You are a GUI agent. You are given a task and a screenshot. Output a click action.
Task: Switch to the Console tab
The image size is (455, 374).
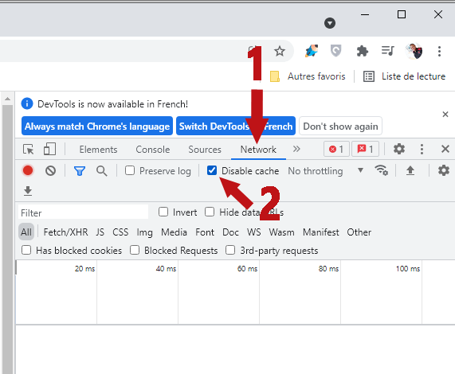153,150
